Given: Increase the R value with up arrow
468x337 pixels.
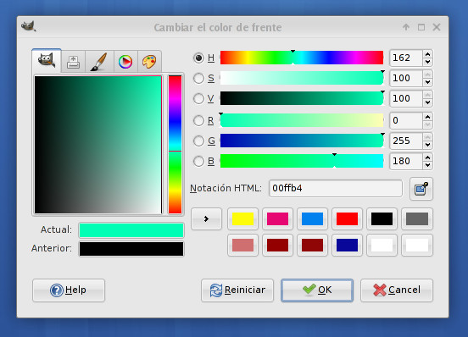Looking at the screenshot, I should (427, 117).
